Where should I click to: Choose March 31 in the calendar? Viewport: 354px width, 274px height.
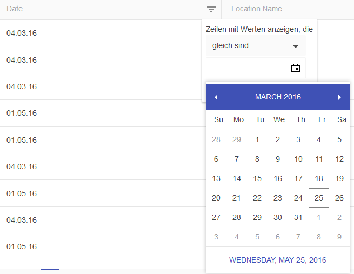[x=298, y=217]
